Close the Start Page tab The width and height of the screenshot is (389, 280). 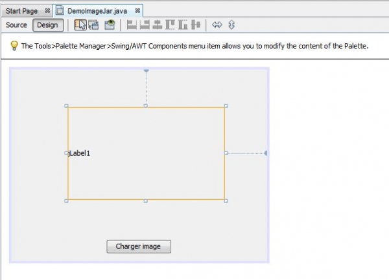click(x=47, y=11)
